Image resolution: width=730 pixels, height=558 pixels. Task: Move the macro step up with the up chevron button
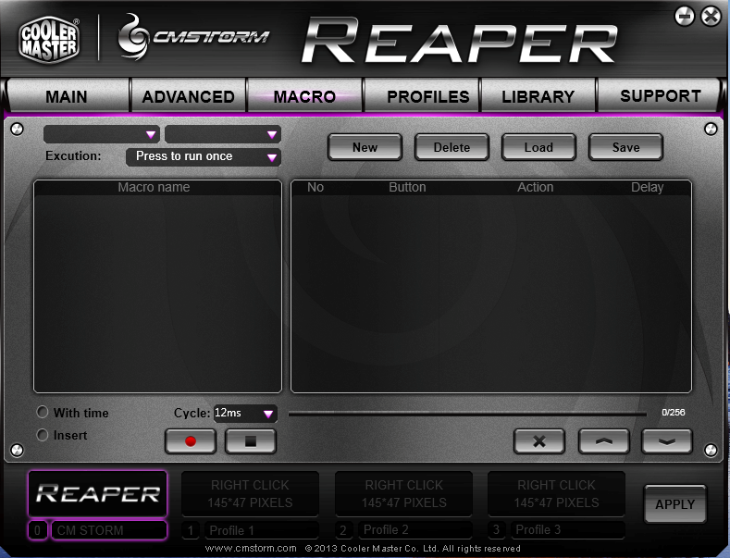pos(603,441)
